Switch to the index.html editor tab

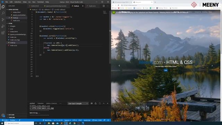35,6
